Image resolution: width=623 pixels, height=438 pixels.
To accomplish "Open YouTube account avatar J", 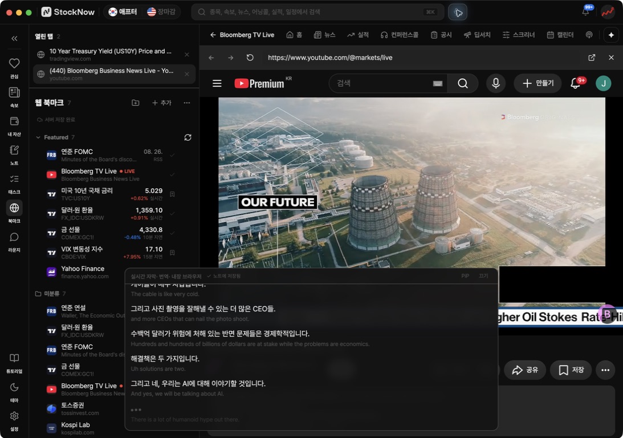I will [603, 83].
